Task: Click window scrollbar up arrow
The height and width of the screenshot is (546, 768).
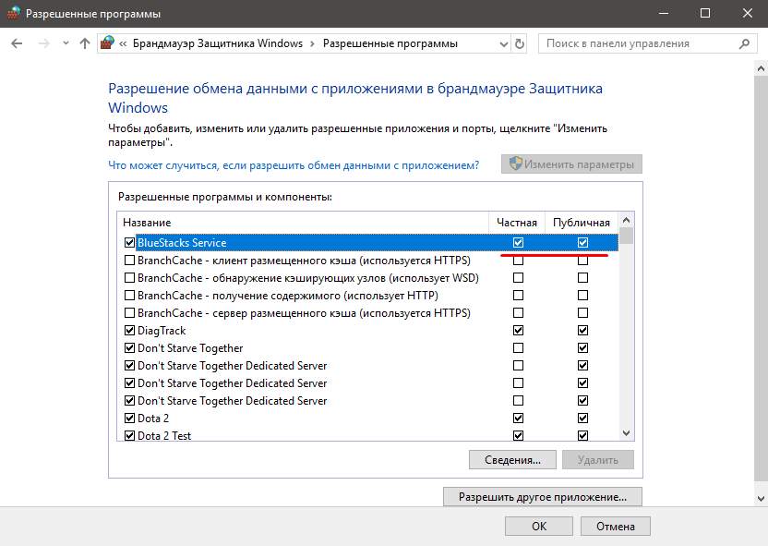Action: pos(761,68)
